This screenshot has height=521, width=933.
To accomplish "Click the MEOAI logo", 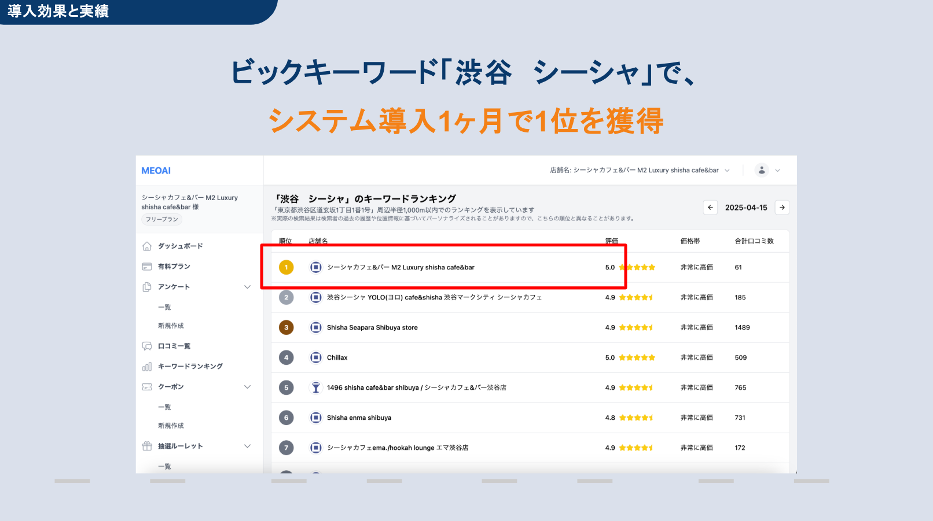I will pyautogui.click(x=156, y=171).
